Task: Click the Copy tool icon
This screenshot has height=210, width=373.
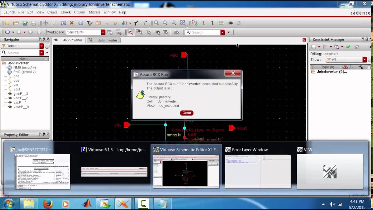Action: [x=54, y=23]
